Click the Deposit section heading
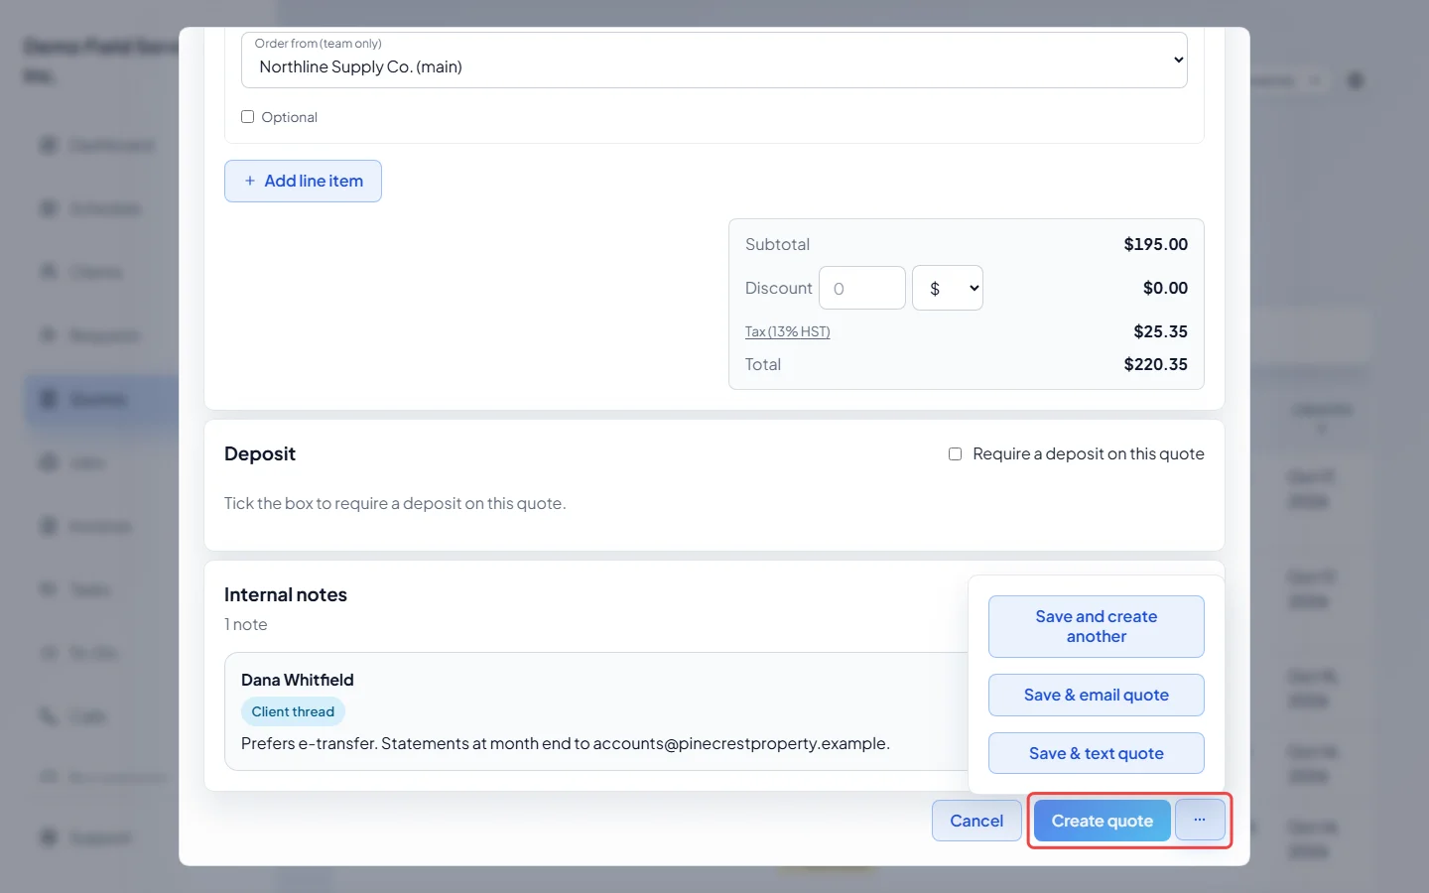 point(260,453)
